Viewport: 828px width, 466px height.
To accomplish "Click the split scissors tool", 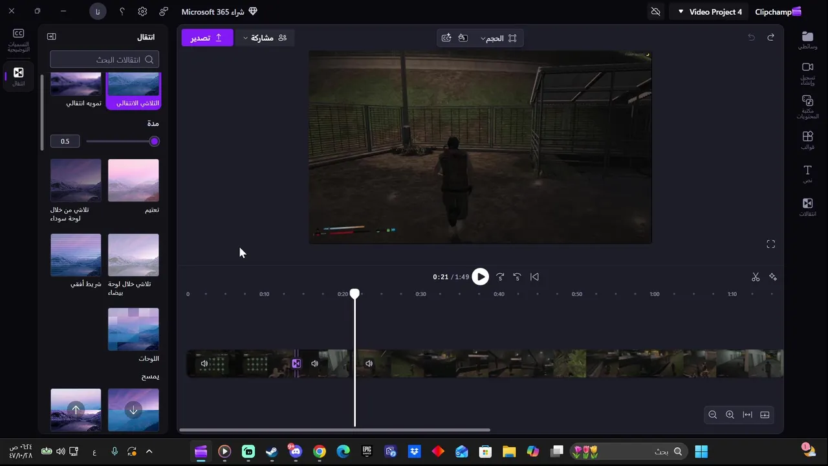I will point(756,277).
